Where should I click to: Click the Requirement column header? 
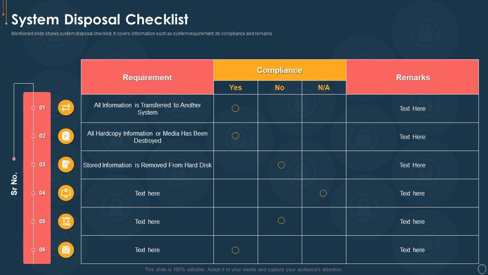[147, 78]
